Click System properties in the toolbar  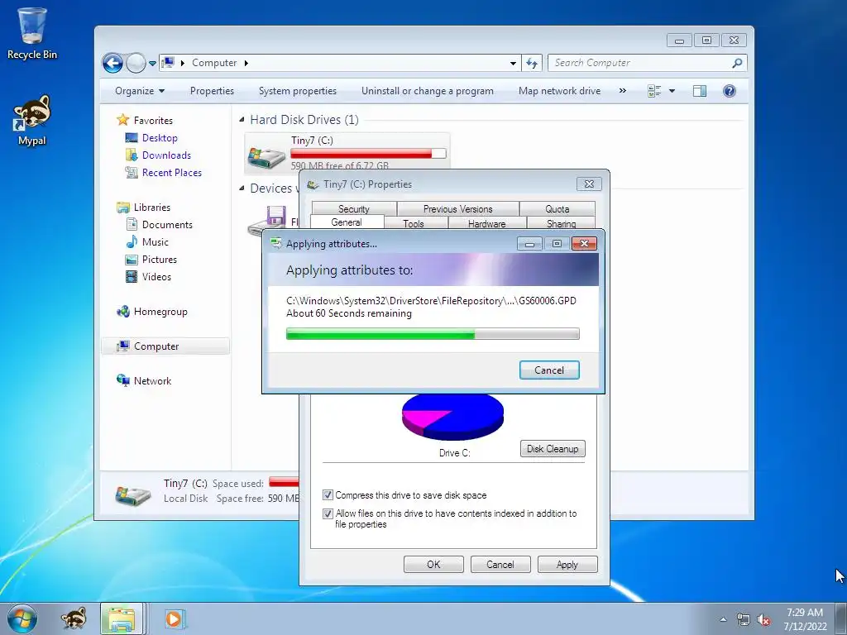click(x=297, y=91)
